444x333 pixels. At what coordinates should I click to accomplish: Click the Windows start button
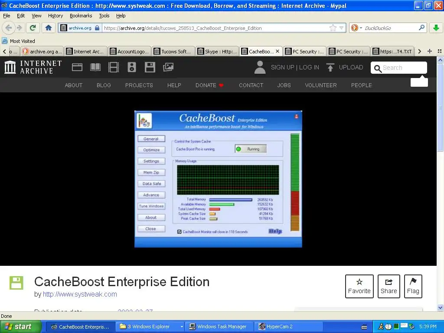coord(20,327)
